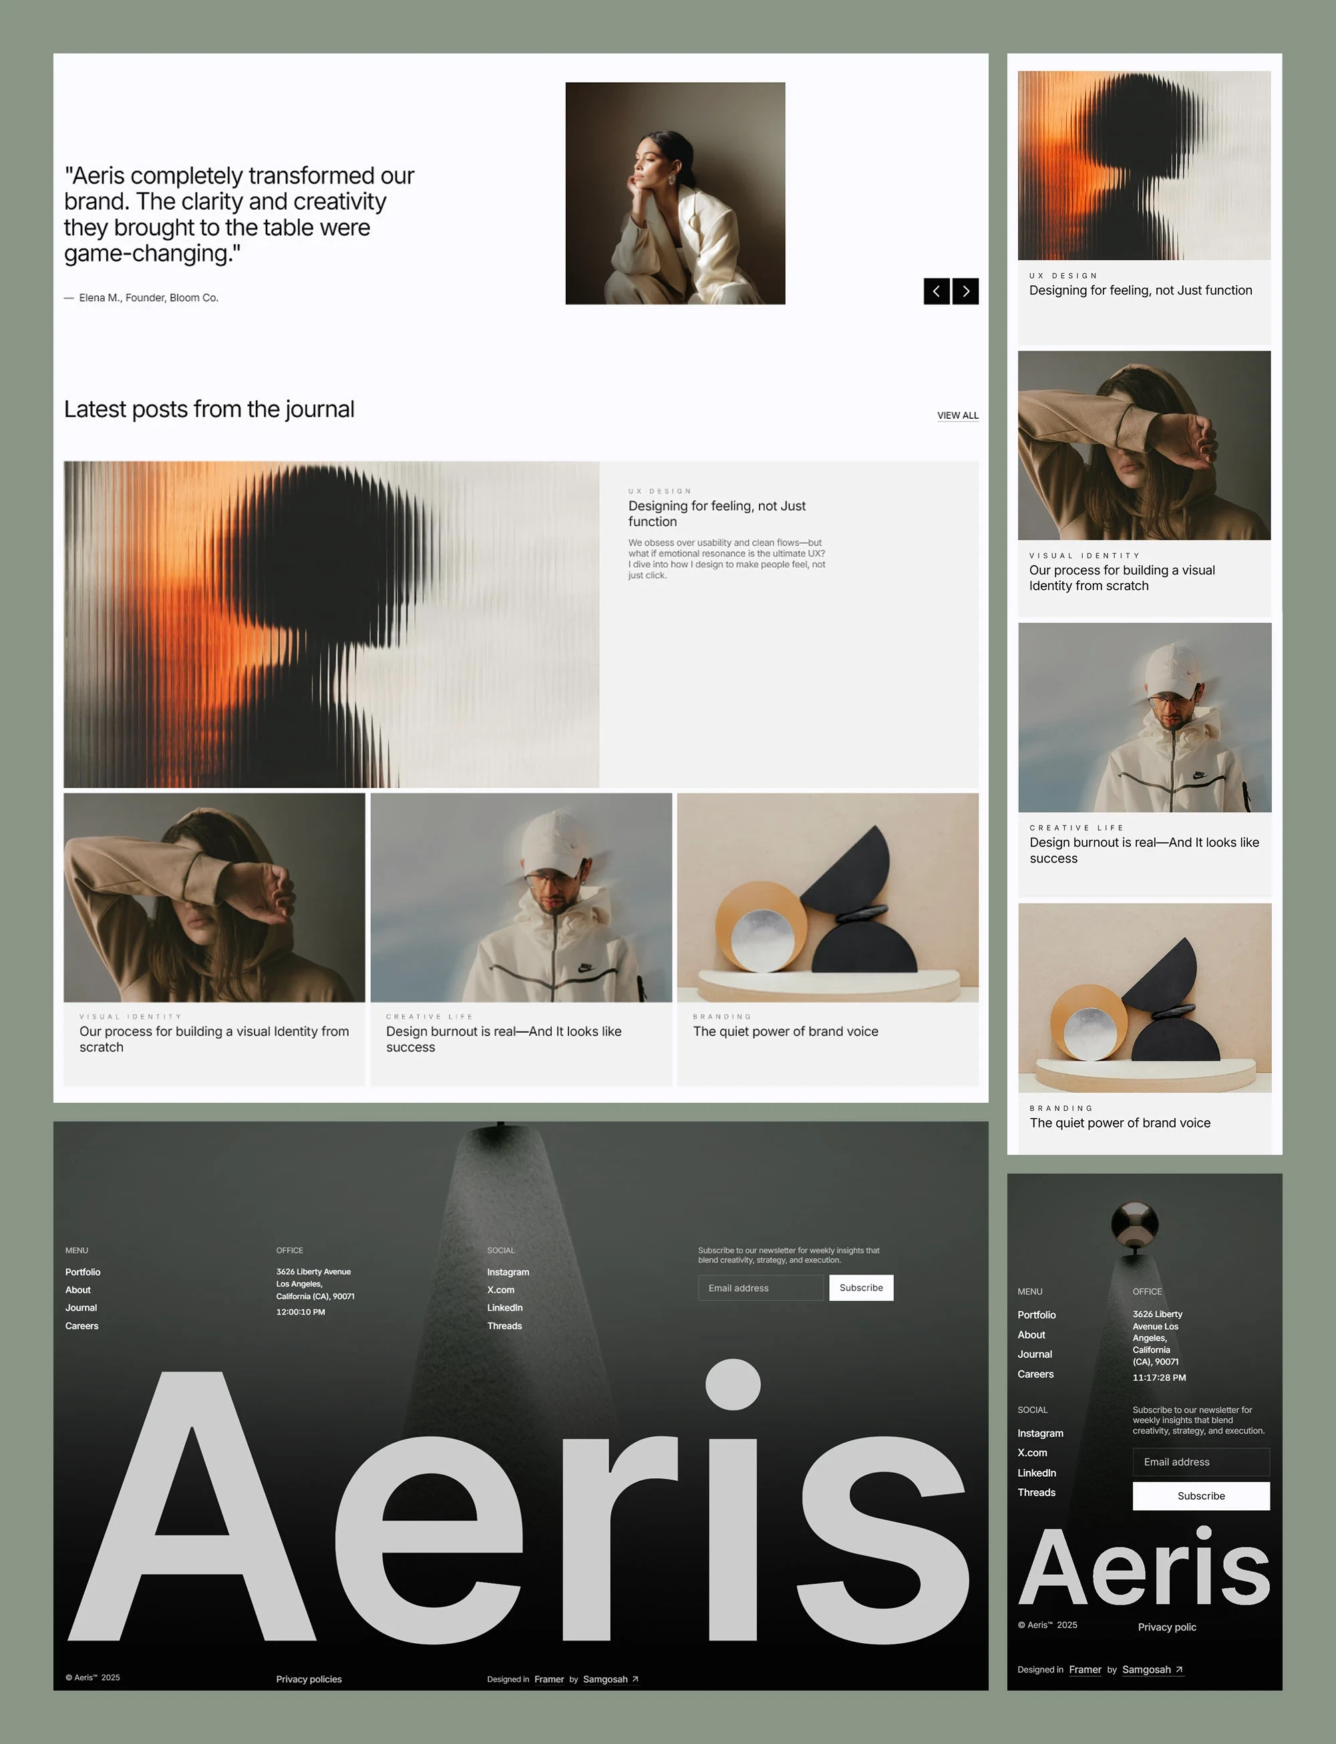This screenshot has width=1336, height=1744.
Task: Click the Samgosah external link arrow in desktop footer
Action: click(635, 1679)
